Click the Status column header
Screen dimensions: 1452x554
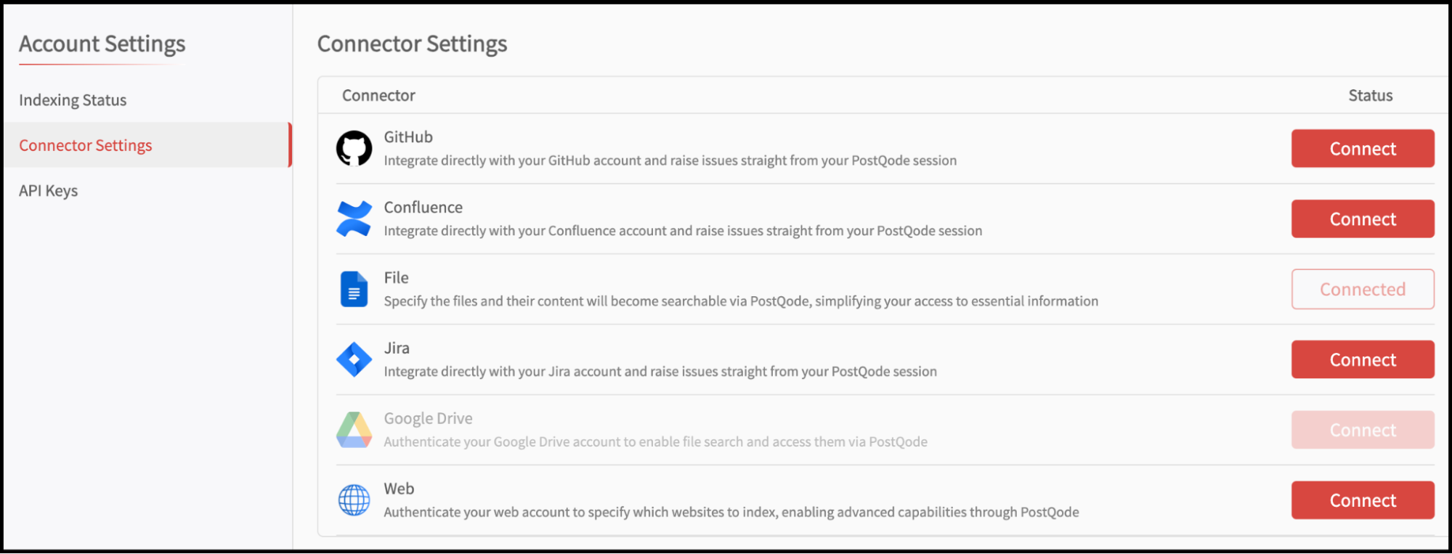[x=1371, y=96]
